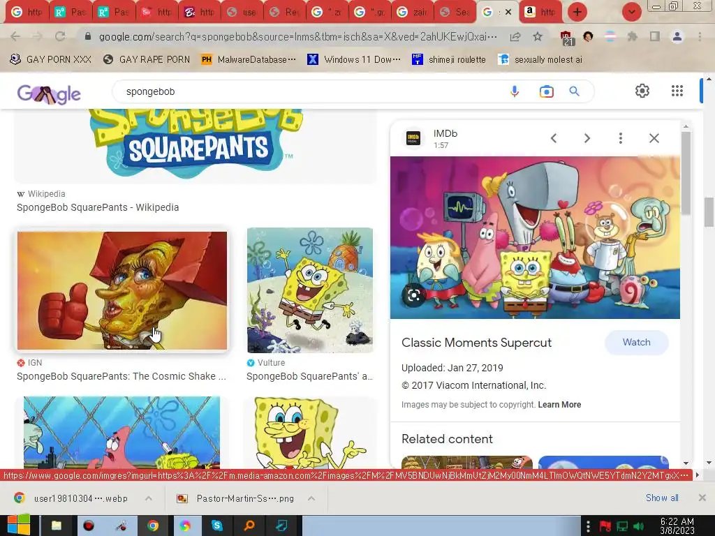Click the extension icon with badge 21

point(567,38)
